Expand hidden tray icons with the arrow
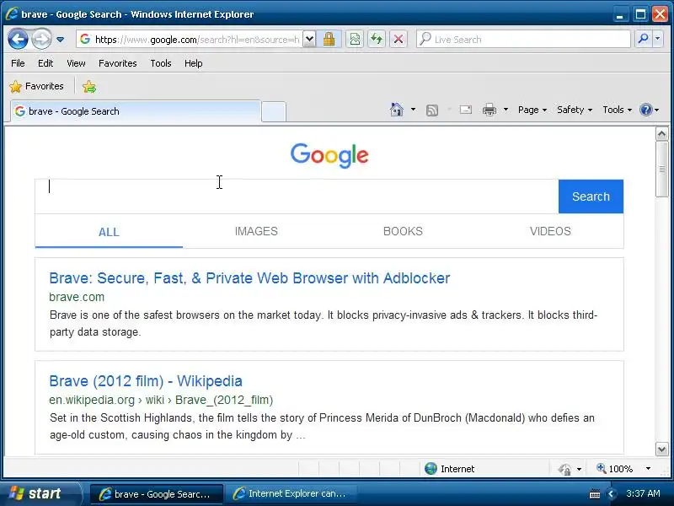This screenshot has height=506, width=674. point(611,494)
